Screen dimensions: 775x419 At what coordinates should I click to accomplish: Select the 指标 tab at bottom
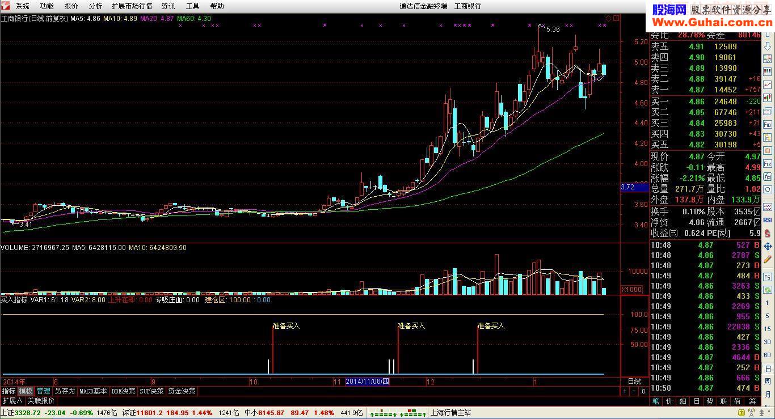point(9,391)
